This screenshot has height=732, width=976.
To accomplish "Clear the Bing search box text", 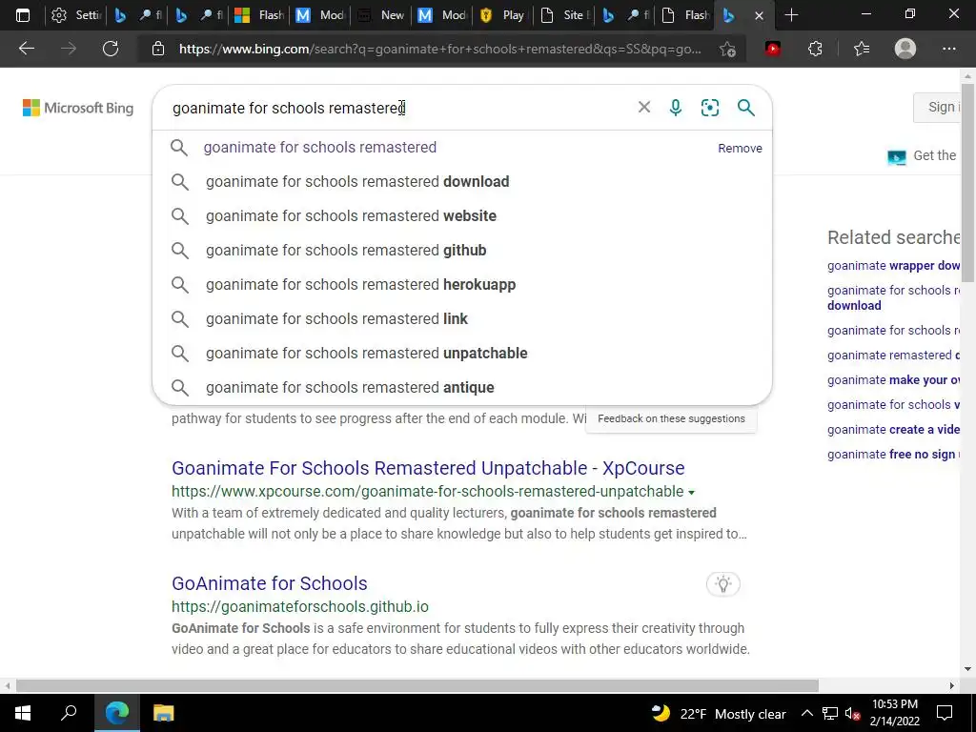I will click(x=644, y=107).
